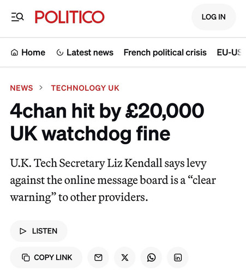This screenshot has width=246, height=272.
Task: Click the copy icon beside Copy Link
Action: [26, 257]
